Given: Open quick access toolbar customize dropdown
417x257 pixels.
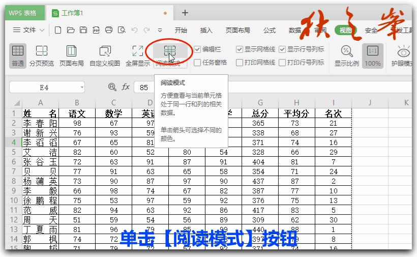Looking at the screenshot, I should click(x=160, y=30).
